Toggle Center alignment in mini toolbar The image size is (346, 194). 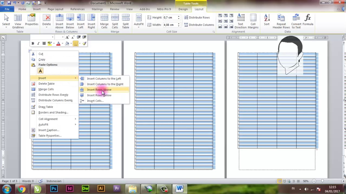click(x=44, y=43)
